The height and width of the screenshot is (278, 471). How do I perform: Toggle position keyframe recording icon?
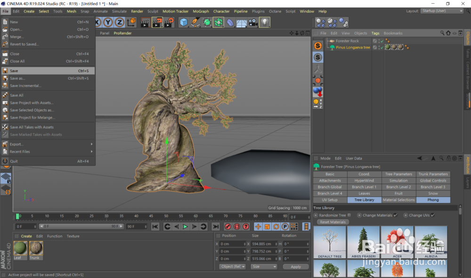(258, 227)
